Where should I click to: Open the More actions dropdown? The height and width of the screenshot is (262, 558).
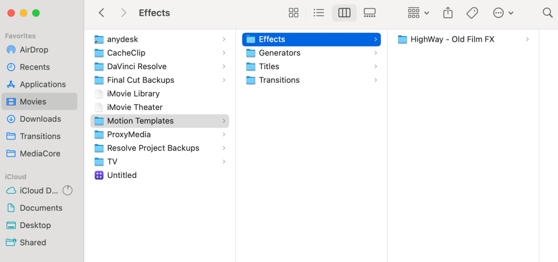[x=503, y=13]
